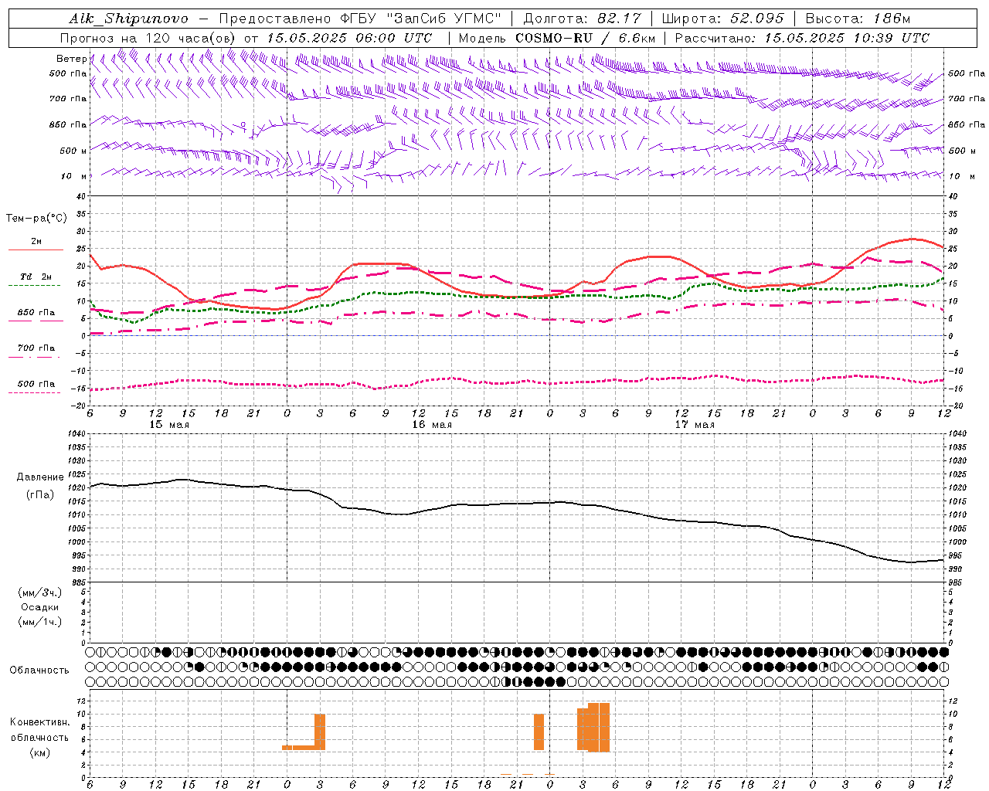Click the "15 мая" date label
Viewport: 989px width, 791px height.
pyautogui.click(x=169, y=425)
